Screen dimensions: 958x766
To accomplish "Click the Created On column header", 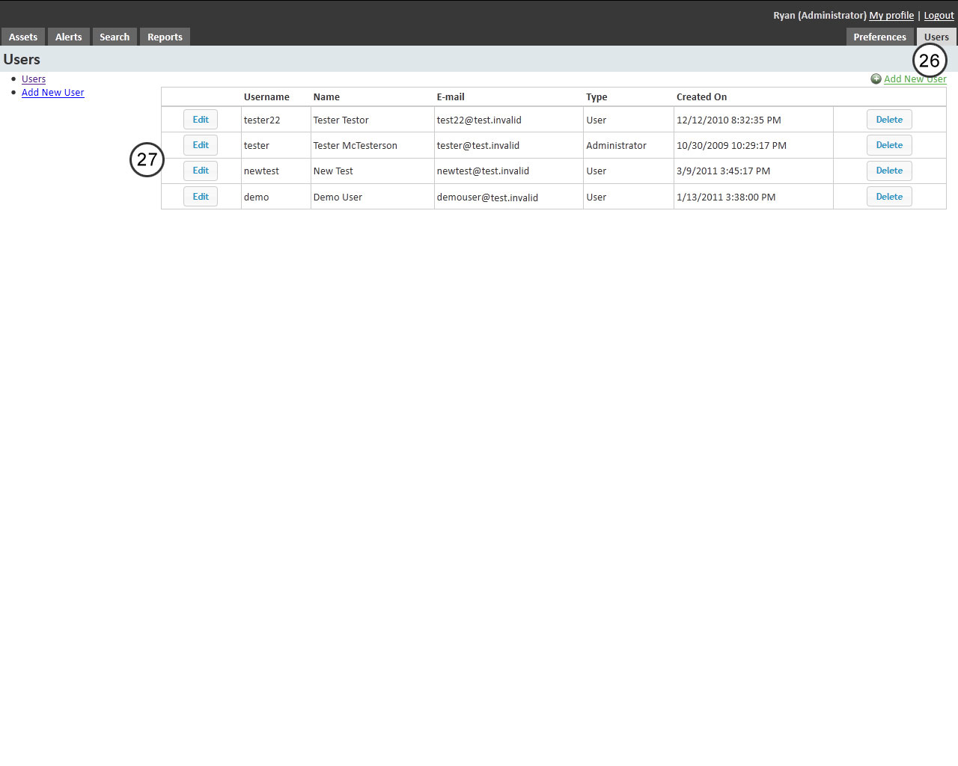I will click(x=701, y=96).
